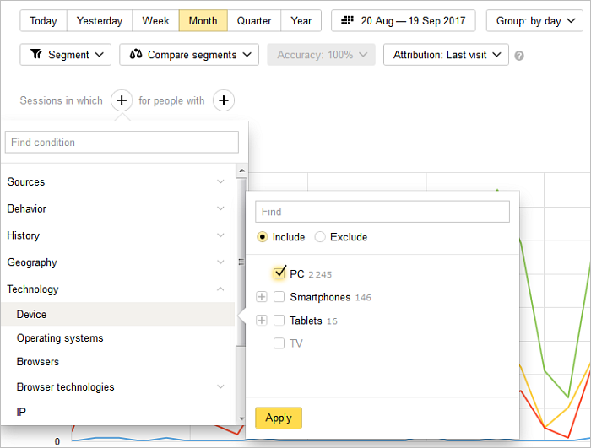Viewport: 591px width, 448px height.
Task: Click the Find condition search field
Action: tap(122, 143)
